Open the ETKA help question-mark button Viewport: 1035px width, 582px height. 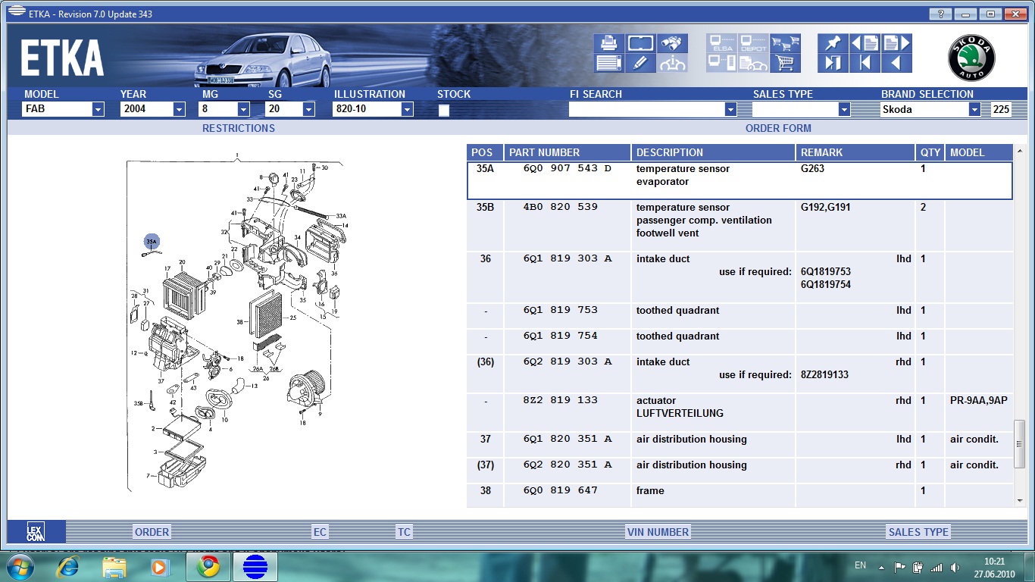(x=940, y=14)
